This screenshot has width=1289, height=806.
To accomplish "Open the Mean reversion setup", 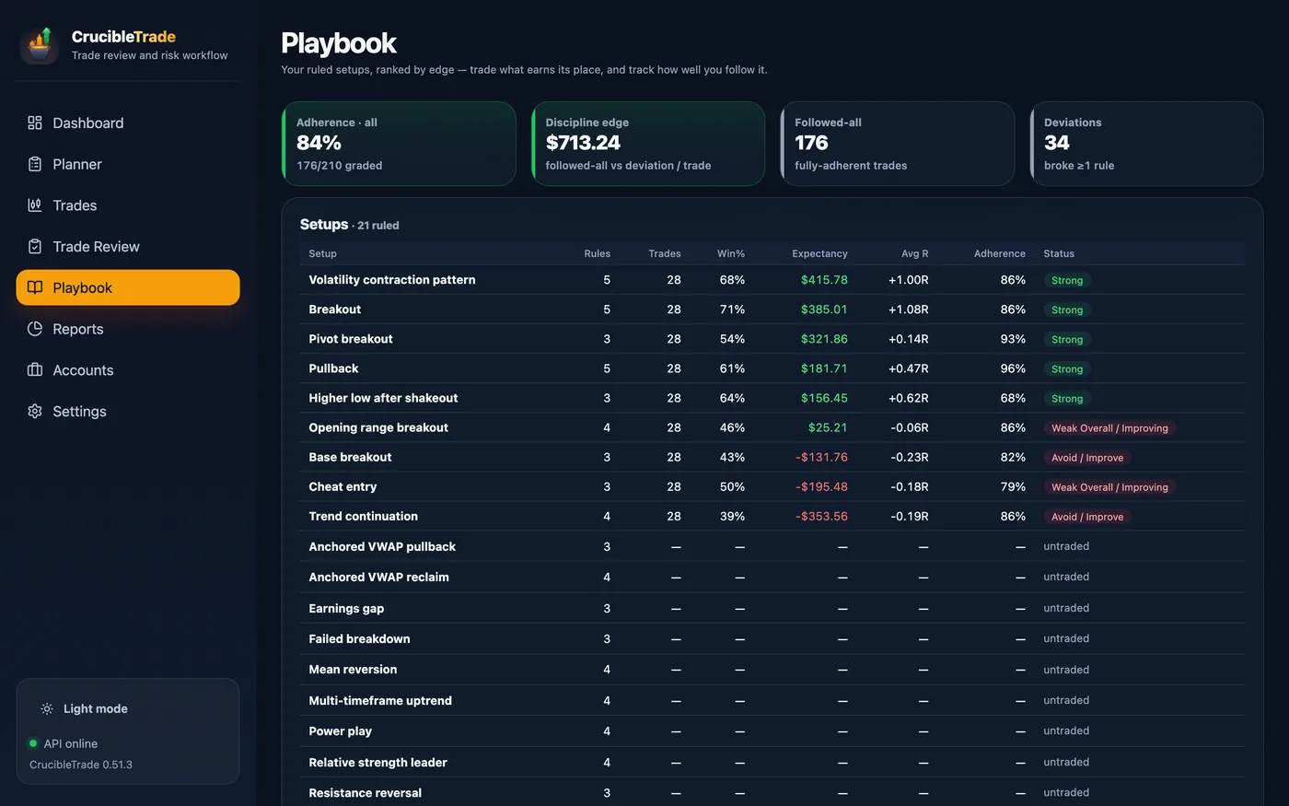I will click(x=772, y=670).
